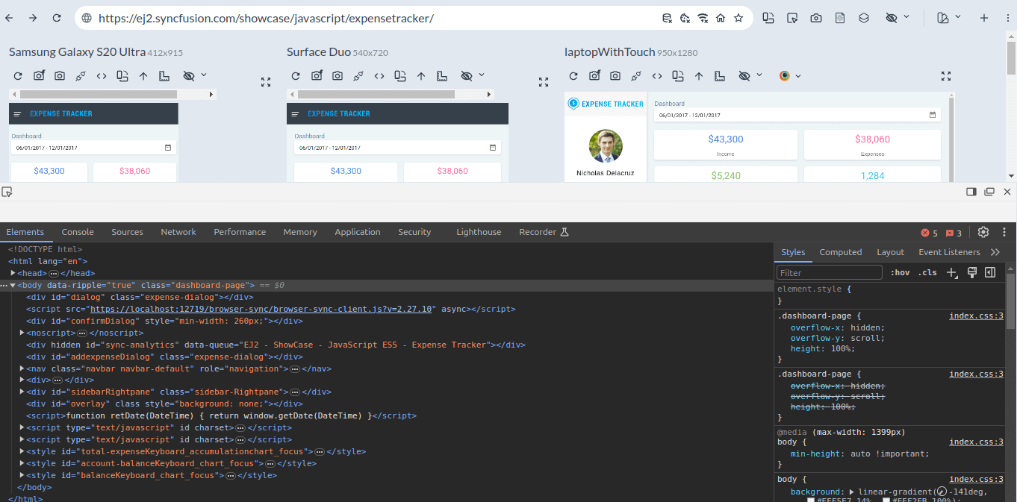Click the inspect element picker icon in DevTools
This screenshot has height=502, width=1017.
[7, 192]
